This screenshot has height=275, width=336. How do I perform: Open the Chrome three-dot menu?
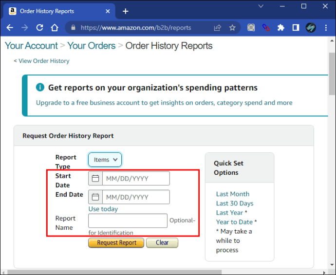point(326,28)
